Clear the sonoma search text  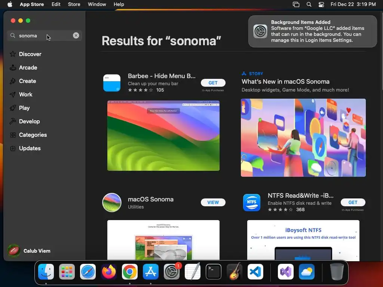[76, 36]
